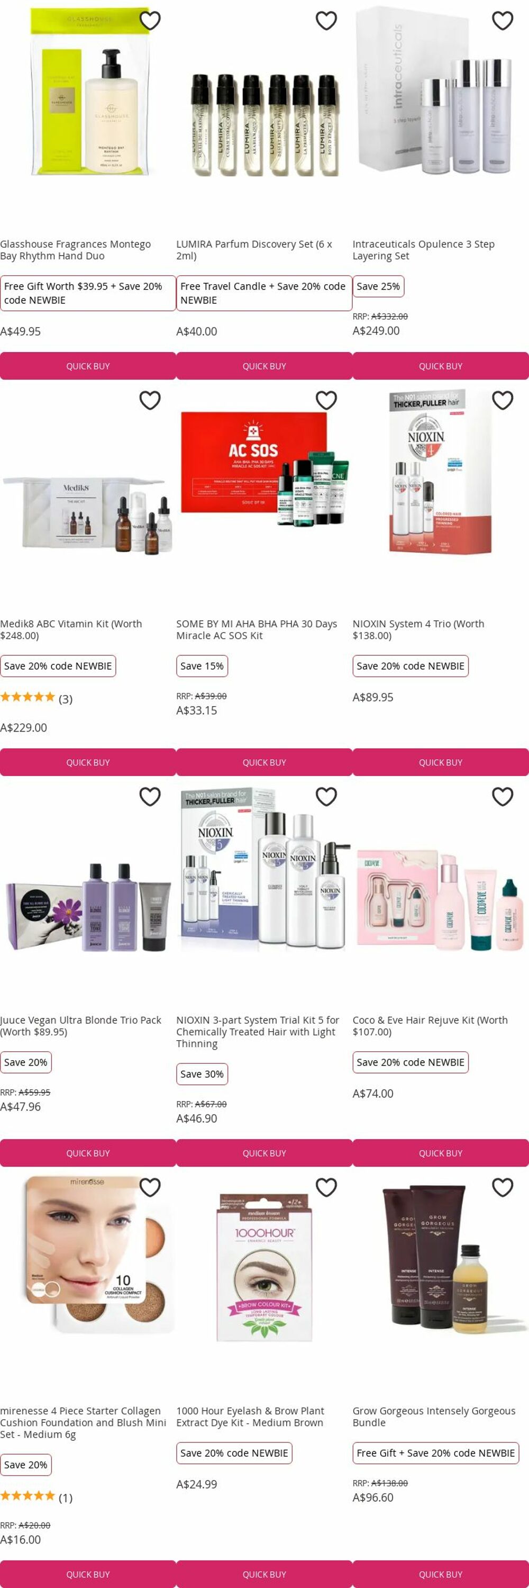Image resolution: width=529 pixels, height=1588 pixels.
Task: Quick buy the Medik8 ABC Vitamin Kit
Action: point(88,763)
